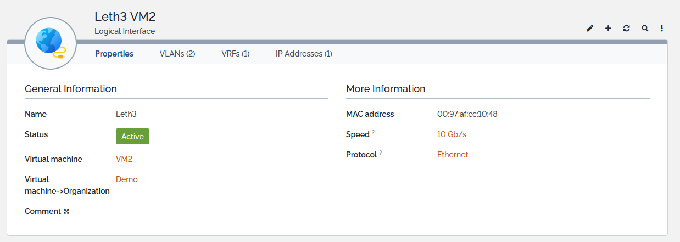Click the Leth3 VM2 page title

[x=125, y=16]
